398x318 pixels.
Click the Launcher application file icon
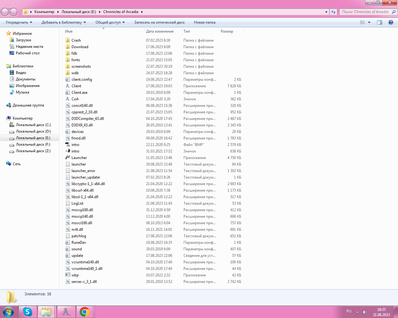[68, 158]
